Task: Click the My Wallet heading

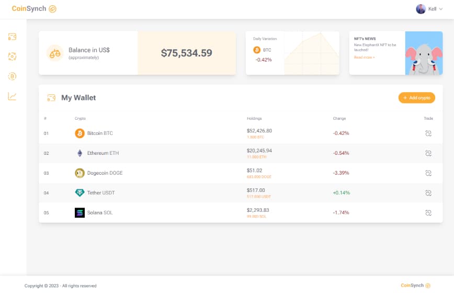Action: click(78, 98)
